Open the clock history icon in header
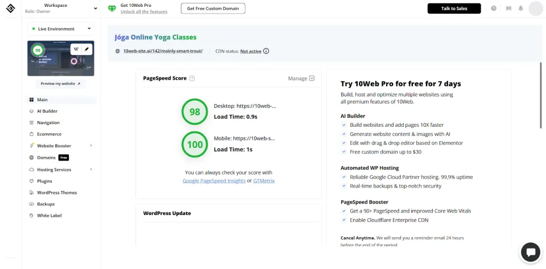Screen dimensions: 546x269 (x=494, y=9)
